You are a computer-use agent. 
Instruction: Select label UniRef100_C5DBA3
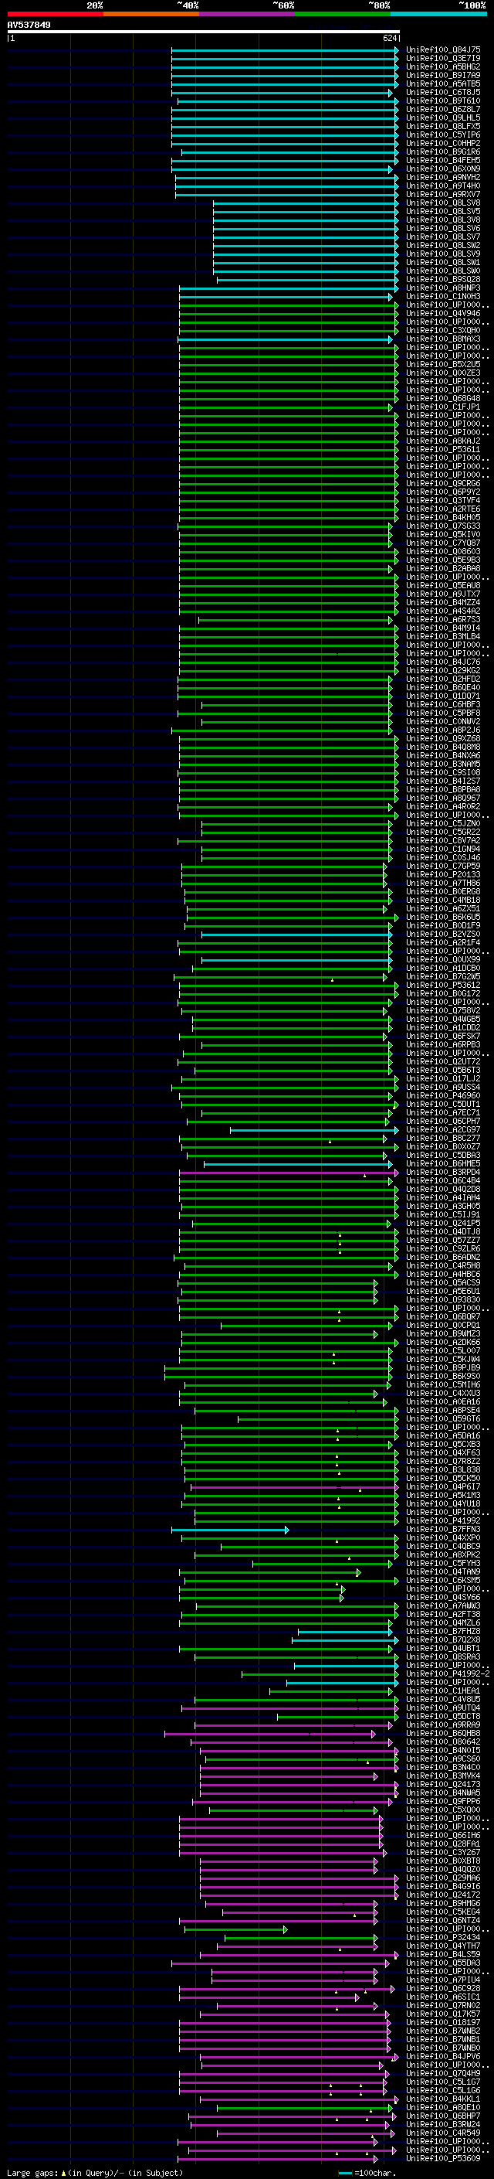click(x=443, y=1156)
